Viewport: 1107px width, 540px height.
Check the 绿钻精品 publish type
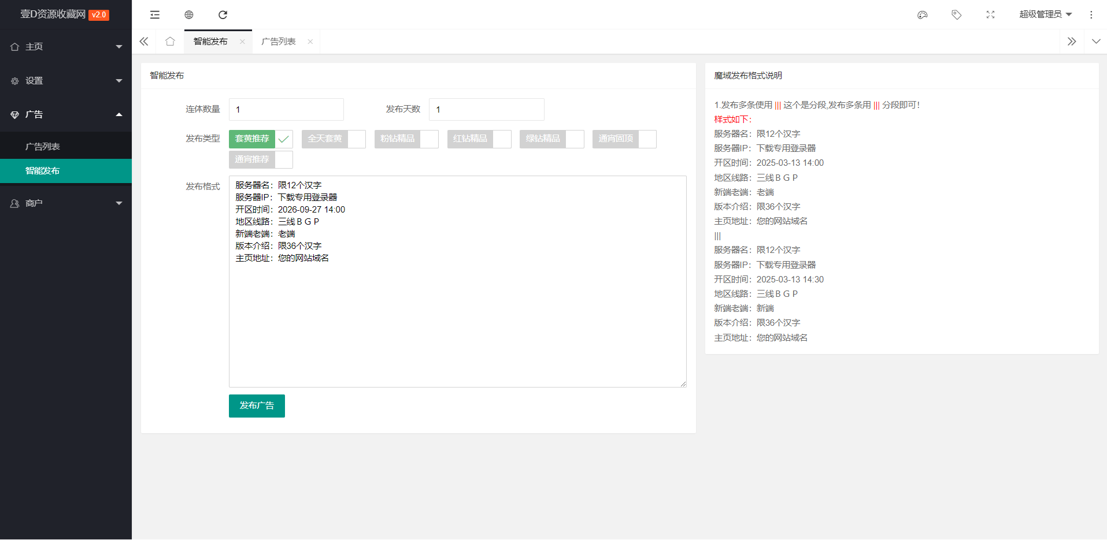tap(552, 139)
